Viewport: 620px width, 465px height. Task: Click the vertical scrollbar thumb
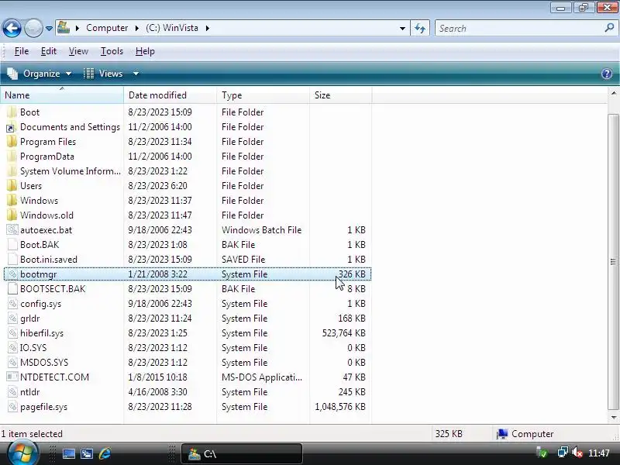point(613,262)
